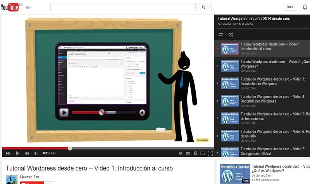Start playback with the player play button
Viewport: 310px width, 184px height.
[x=17, y=153]
